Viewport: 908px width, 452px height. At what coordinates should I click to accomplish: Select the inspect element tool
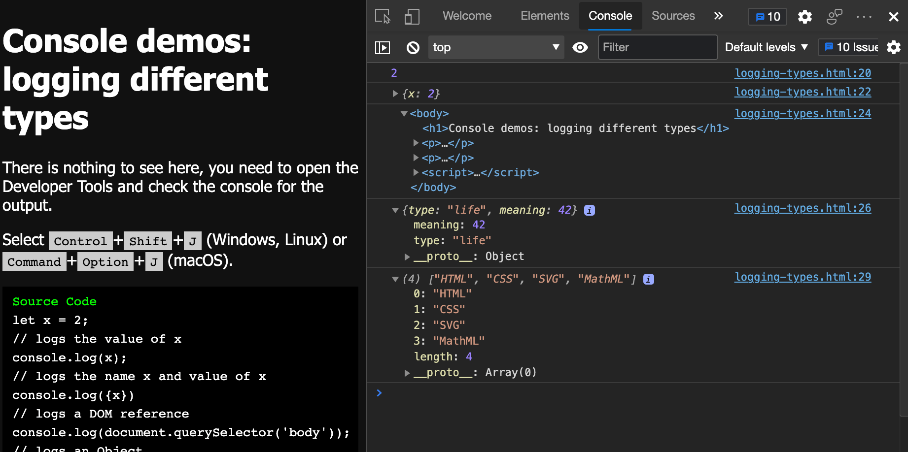pos(382,16)
